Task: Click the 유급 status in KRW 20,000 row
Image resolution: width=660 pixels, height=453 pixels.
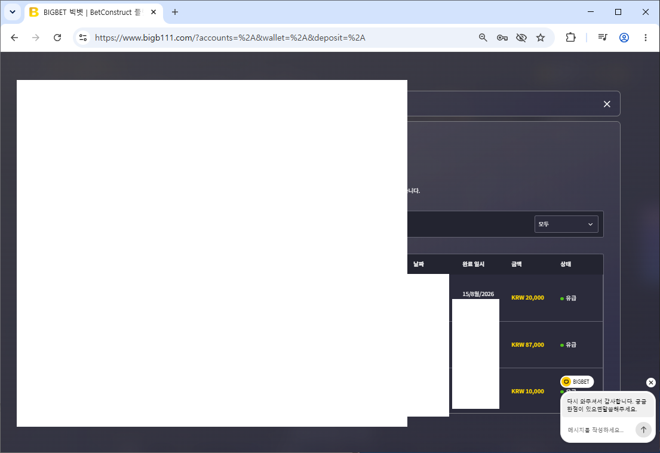Action: coord(568,298)
